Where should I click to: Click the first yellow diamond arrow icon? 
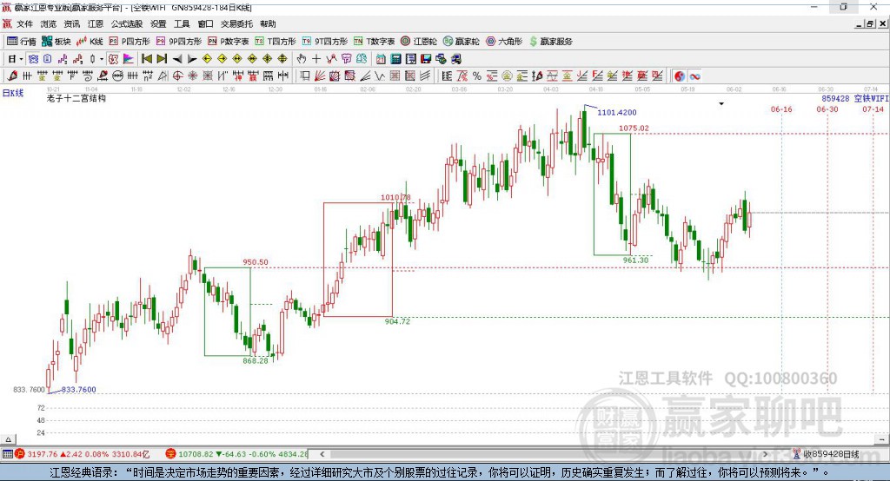coord(207,59)
